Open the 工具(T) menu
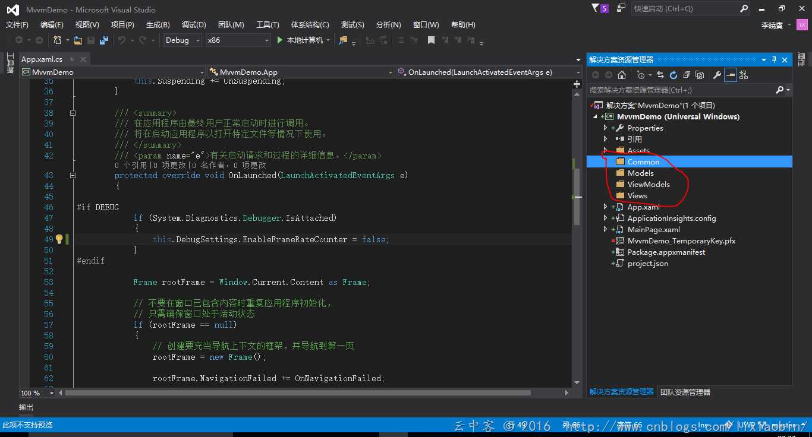The image size is (812, 437). click(x=267, y=24)
